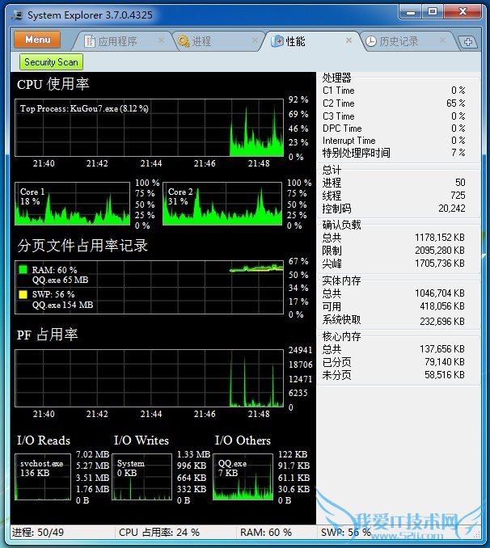Screen dimensions: 490x548
Task: Maximize the System Explorer window
Action: pyautogui.click(x=433, y=12)
